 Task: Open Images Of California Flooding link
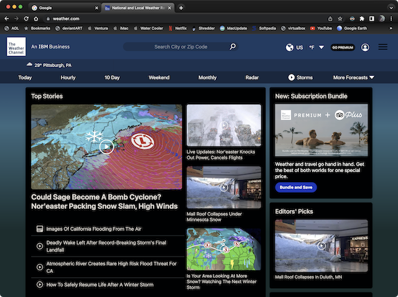pyautogui.click(x=94, y=229)
